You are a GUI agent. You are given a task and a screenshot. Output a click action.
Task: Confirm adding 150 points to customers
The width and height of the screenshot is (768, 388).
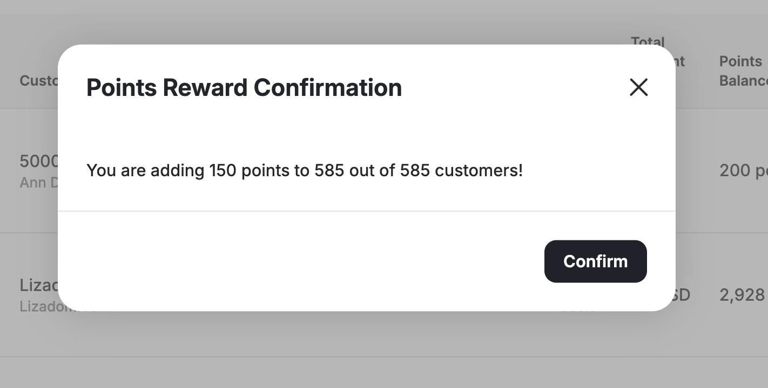click(x=595, y=261)
